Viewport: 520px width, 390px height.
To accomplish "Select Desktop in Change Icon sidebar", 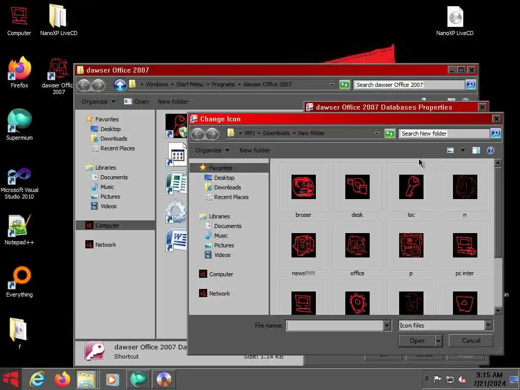I will pos(224,178).
